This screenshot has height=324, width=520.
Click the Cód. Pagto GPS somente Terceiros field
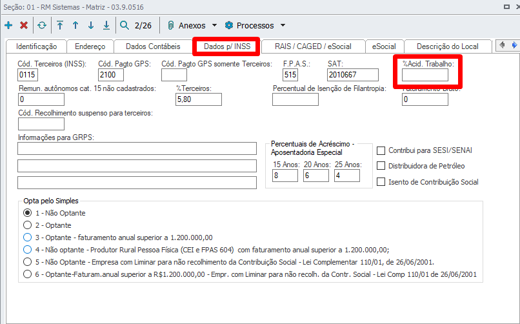point(174,75)
